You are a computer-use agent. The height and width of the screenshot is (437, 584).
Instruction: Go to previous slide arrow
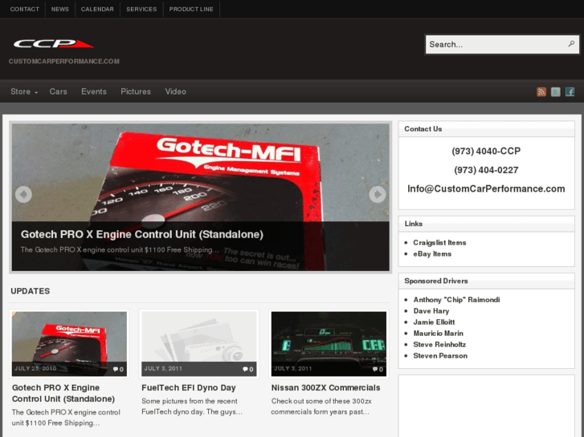(x=23, y=194)
